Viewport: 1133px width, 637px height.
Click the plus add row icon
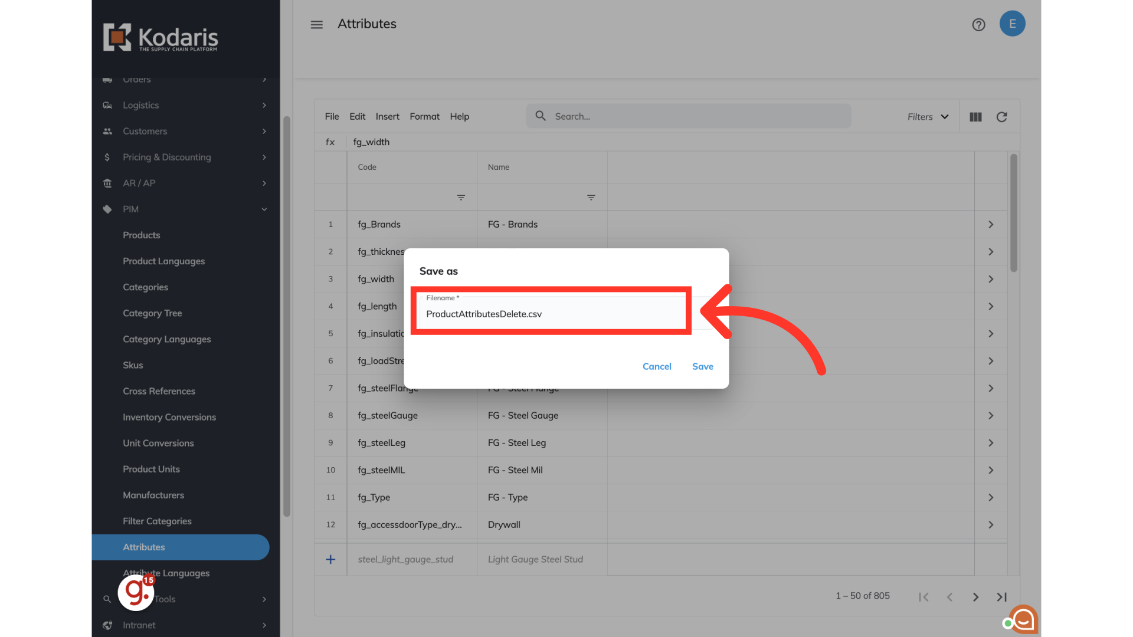(330, 559)
